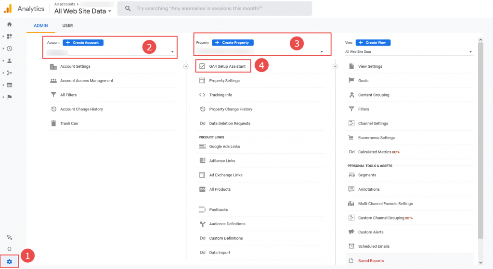Open Behavior icon in sidebar

[10, 85]
